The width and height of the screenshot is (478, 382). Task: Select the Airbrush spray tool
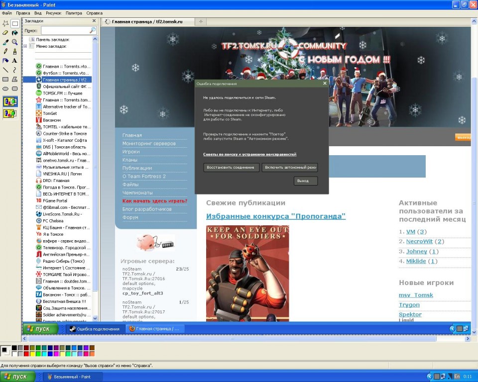[x=5, y=61]
